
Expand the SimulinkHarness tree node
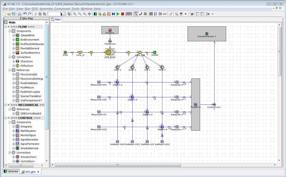point(14,148)
